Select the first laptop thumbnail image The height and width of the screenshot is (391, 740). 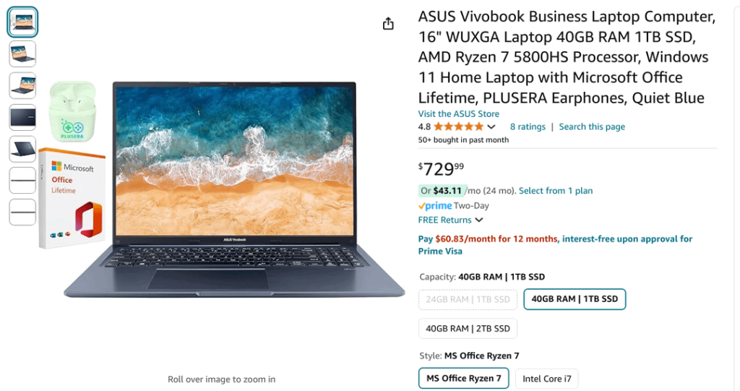click(x=22, y=22)
